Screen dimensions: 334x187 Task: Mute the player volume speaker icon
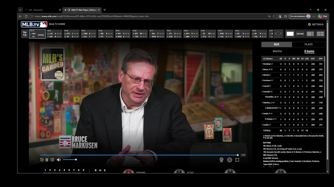[x=59, y=160]
